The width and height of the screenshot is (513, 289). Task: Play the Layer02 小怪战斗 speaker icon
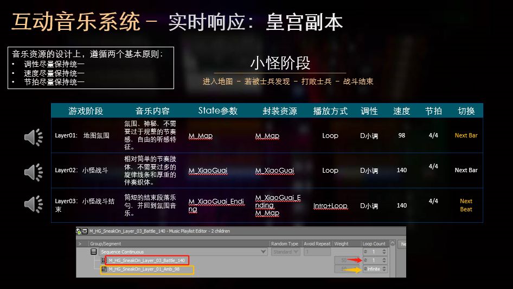[x=34, y=172]
